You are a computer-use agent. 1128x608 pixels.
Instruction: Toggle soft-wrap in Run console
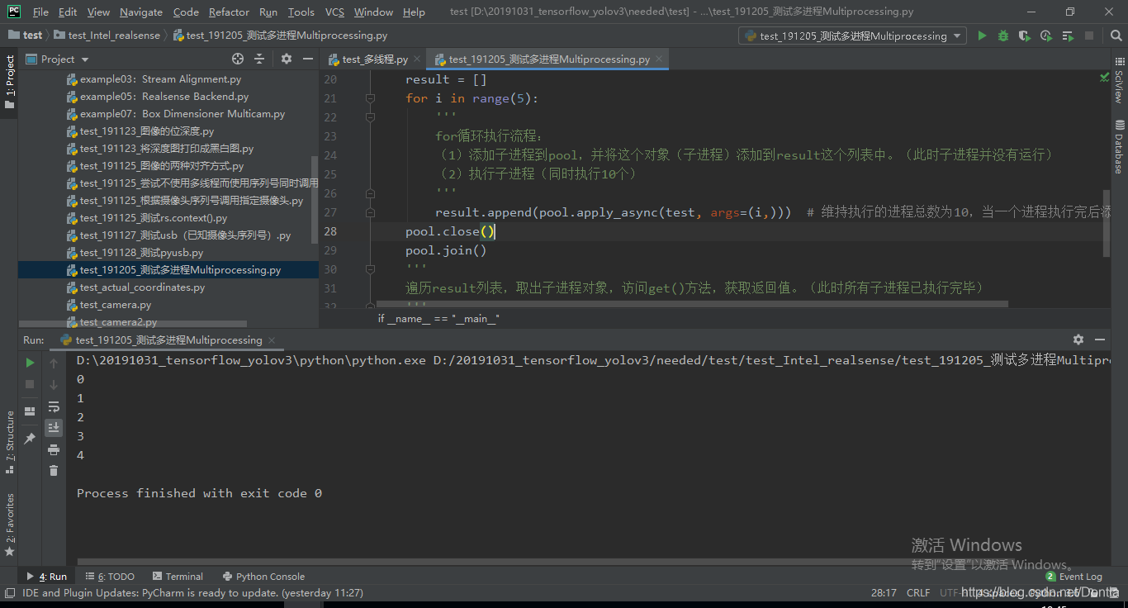54,406
